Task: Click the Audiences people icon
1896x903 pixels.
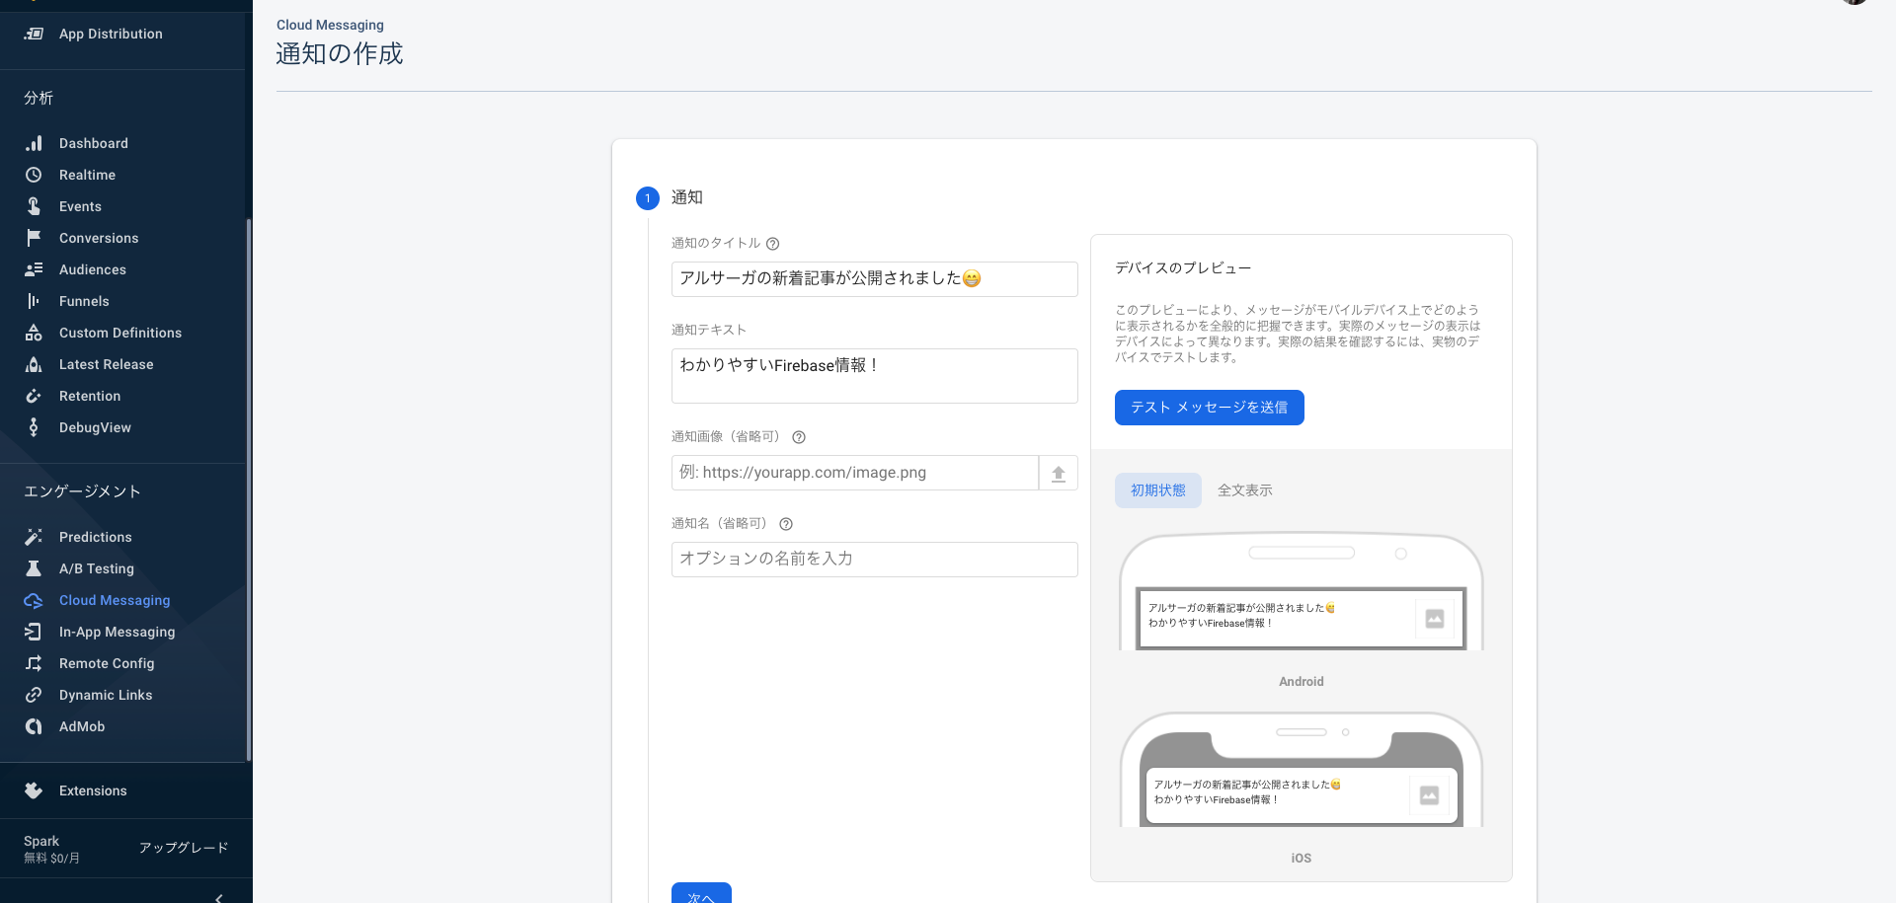Action: click(34, 269)
